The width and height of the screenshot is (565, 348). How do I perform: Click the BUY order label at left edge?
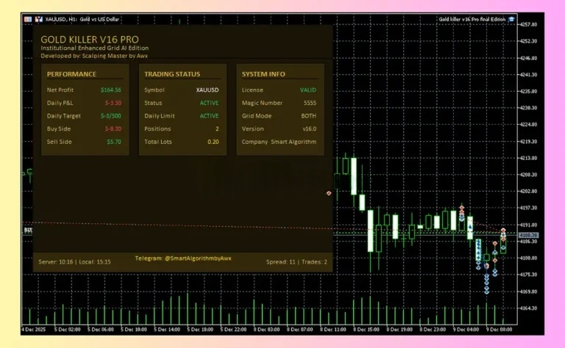pos(28,230)
